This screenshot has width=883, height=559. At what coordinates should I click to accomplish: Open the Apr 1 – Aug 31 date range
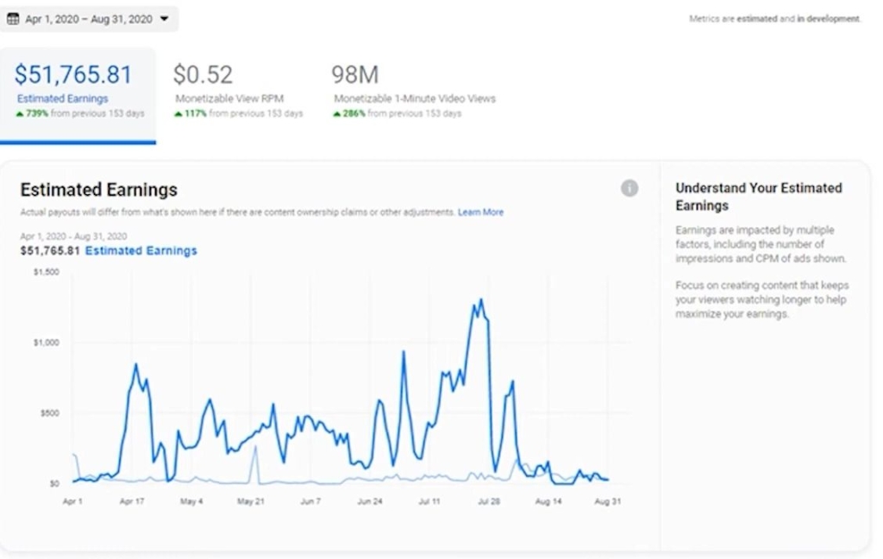point(88,19)
